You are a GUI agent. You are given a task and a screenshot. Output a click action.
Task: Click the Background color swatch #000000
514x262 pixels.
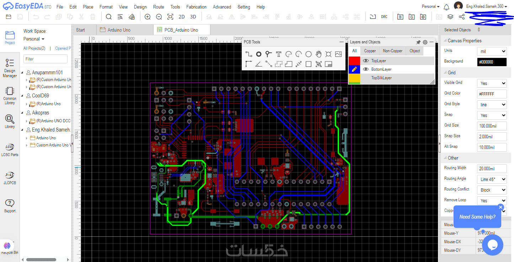coord(492,62)
